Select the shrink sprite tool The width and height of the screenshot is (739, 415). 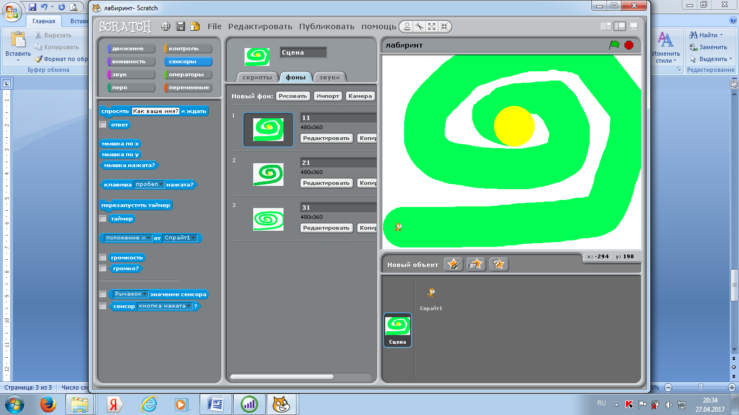(444, 26)
